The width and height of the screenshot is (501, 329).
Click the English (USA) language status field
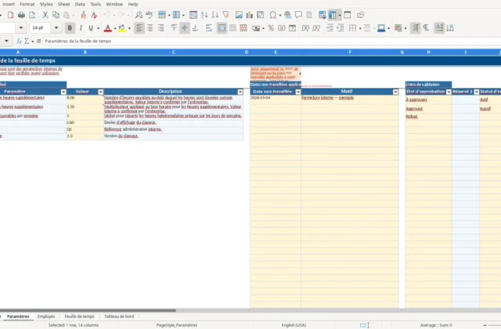click(x=294, y=325)
